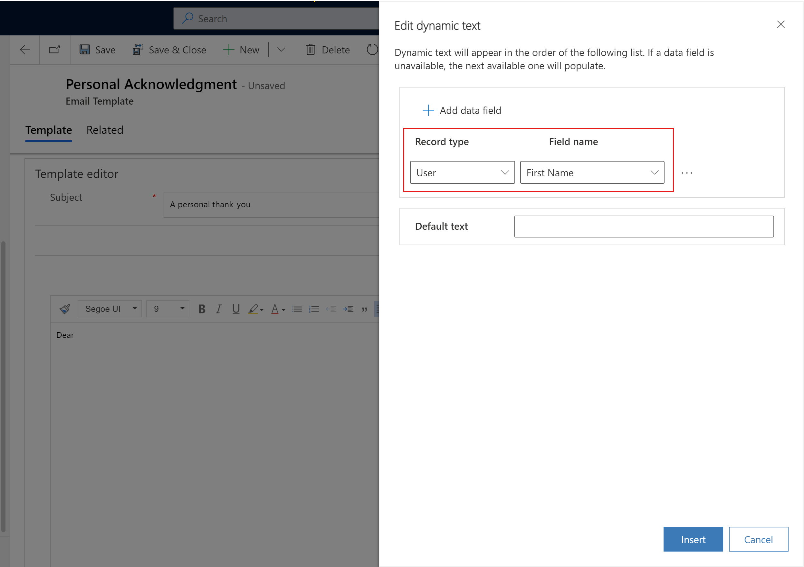
Task: Switch to the Related tab
Action: coord(104,129)
